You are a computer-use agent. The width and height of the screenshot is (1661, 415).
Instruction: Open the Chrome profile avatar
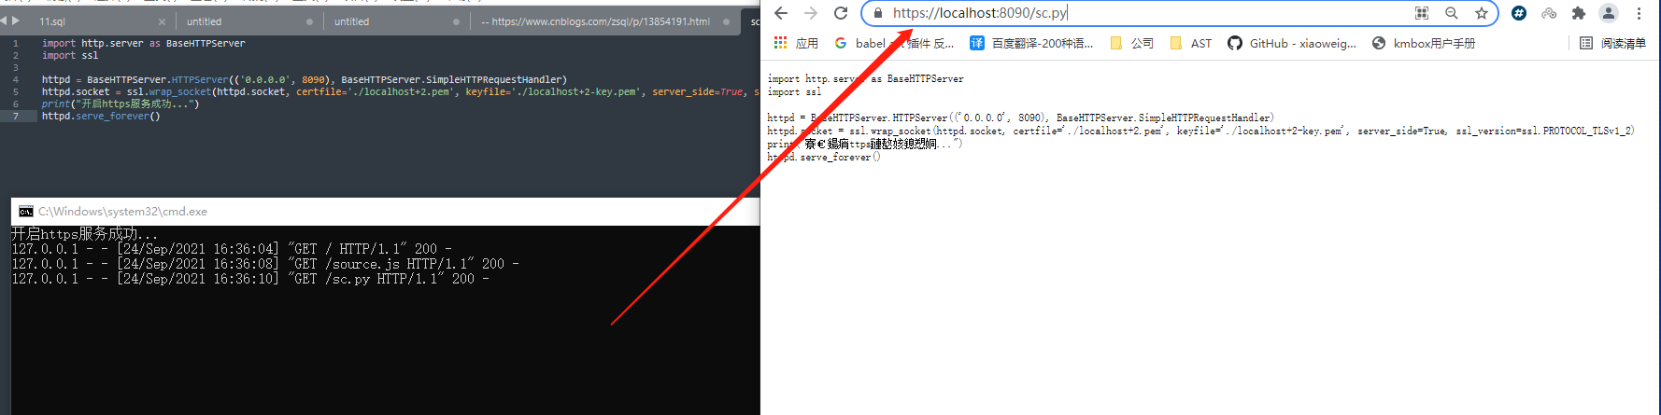[x=1609, y=13]
